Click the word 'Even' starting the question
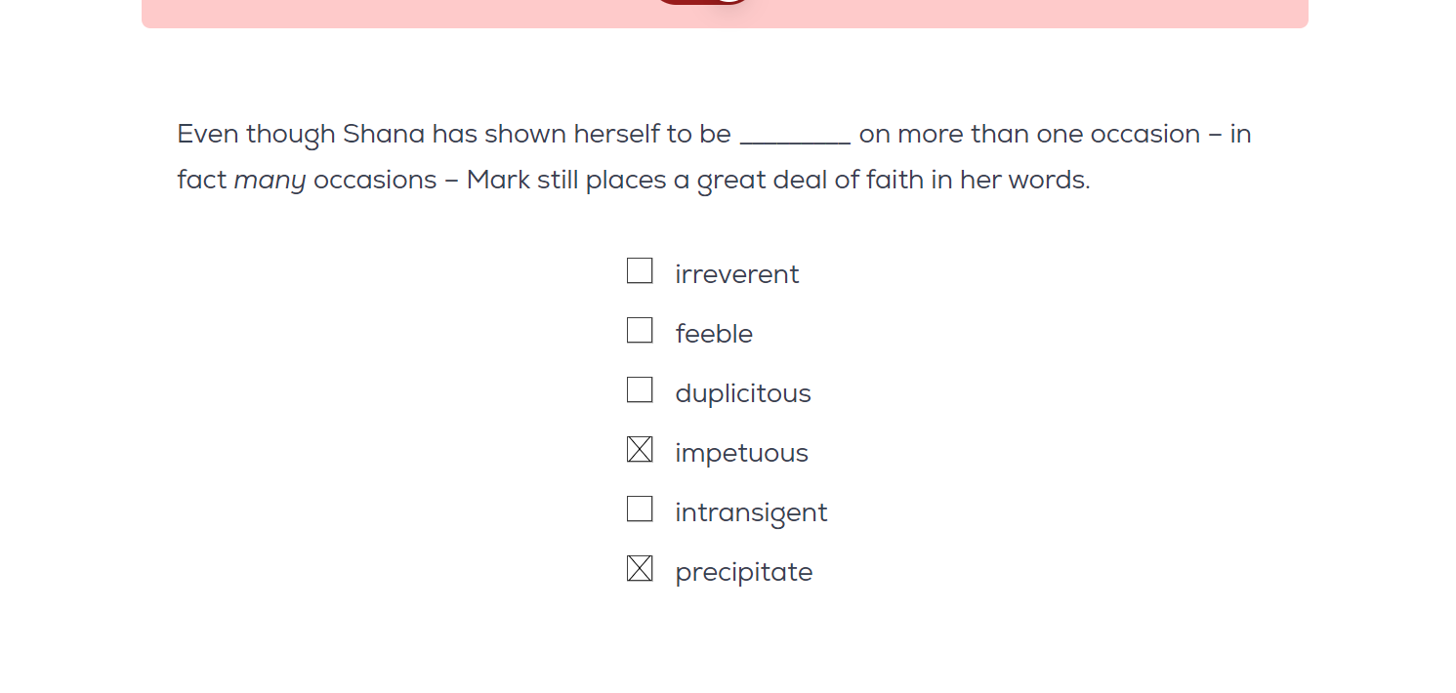The height and width of the screenshot is (693, 1456). pyautogui.click(x=207, y=134)
